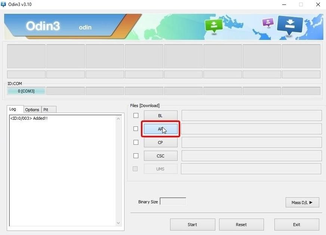Enable the AP file checkbox
This screenshot has width=326, height=235.
coord(136,129)
